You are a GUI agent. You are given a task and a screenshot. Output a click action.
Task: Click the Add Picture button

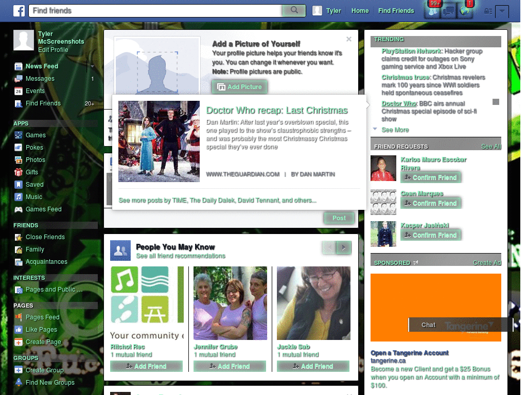coord(240,87)
